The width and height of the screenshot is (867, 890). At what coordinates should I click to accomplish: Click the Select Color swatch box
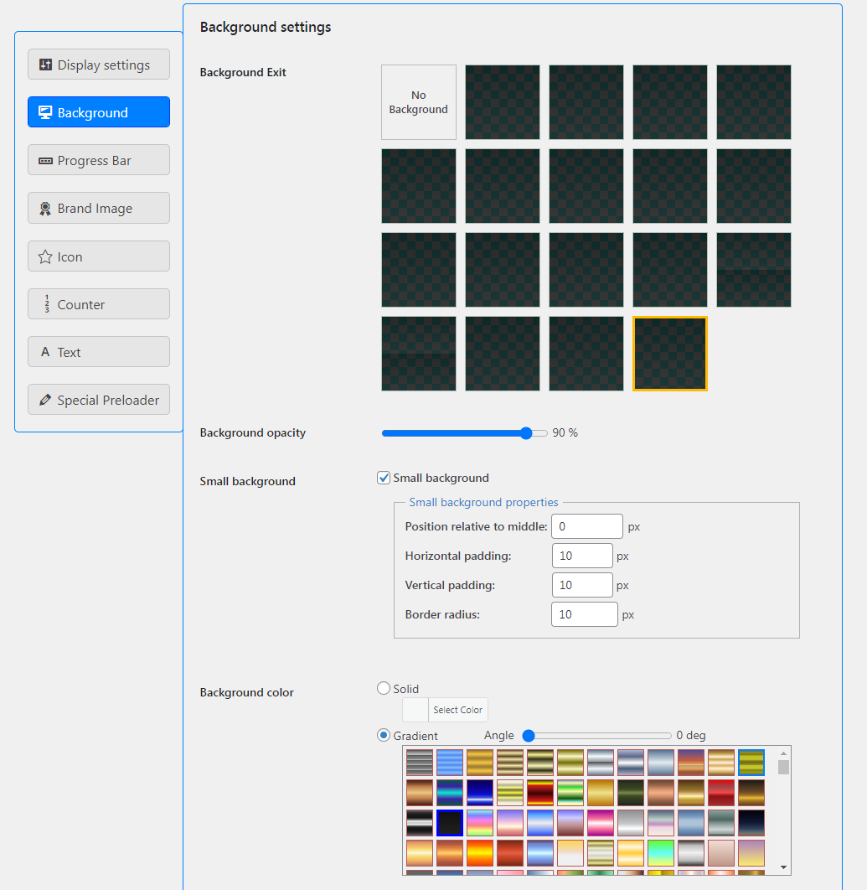[x=415, y=709]
